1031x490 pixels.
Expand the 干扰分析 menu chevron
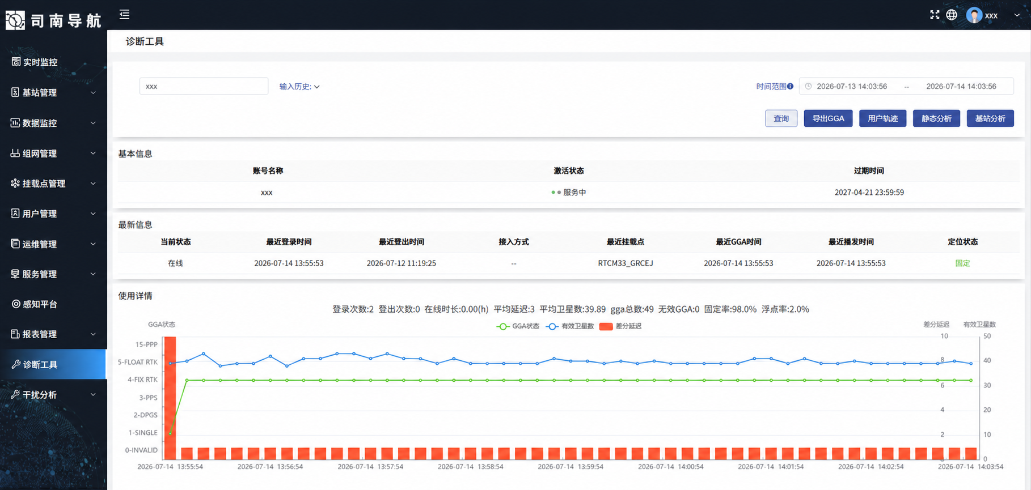pyautogui.click(x=93, y=395)
